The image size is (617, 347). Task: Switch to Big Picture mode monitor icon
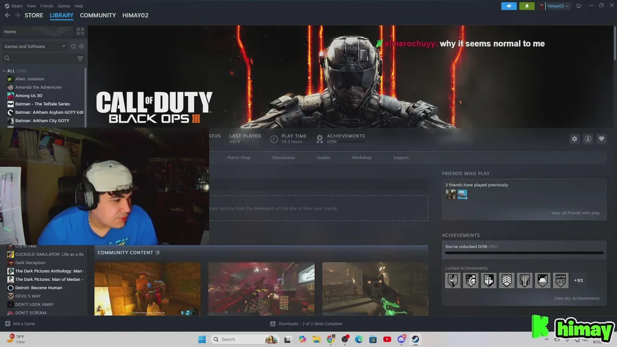(578, 6)
